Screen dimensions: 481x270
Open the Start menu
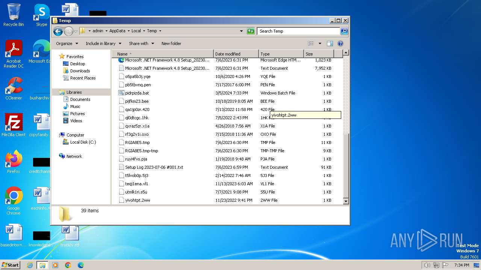point(11,265)
